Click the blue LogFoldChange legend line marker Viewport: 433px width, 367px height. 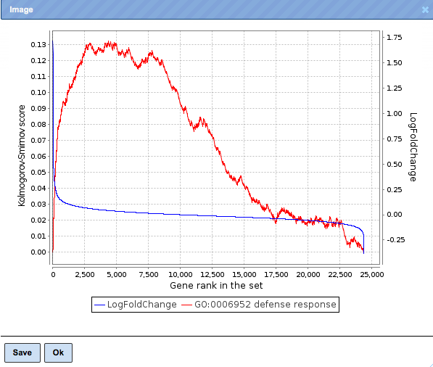click(x=99, y=305)
